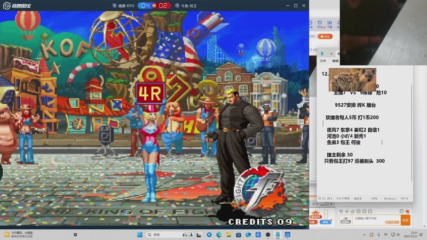Click the taskbar search box
This screenshot has width=427, height=240.
click(170, 235)
